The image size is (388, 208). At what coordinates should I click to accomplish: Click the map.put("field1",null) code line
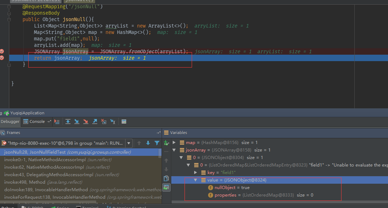tap(67, 39)
